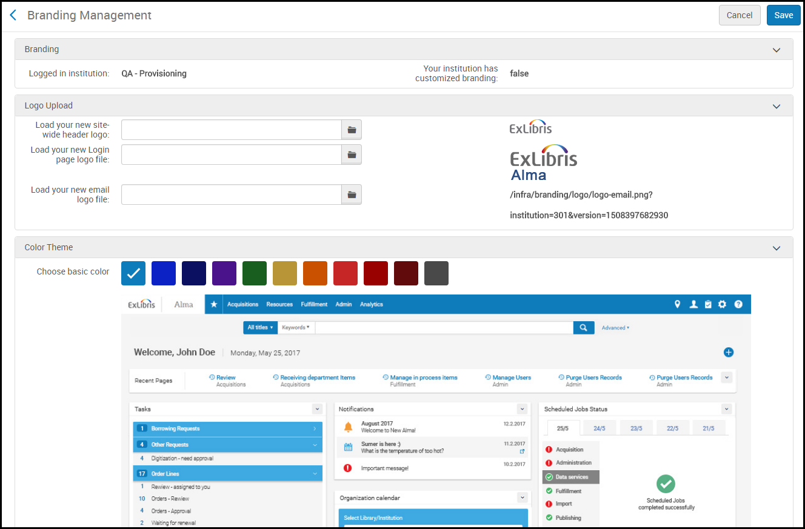This screenshot has height=529, width=805.
Task: Click the magnifier search button in preview
Action: (583, 328)
